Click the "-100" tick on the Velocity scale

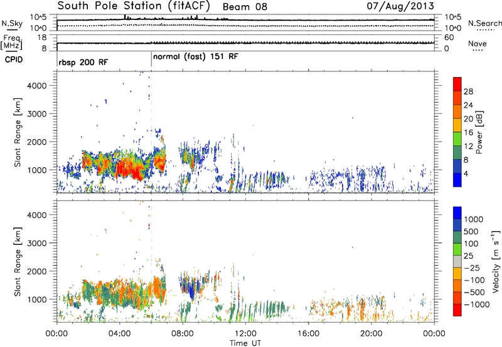[474, 280]
